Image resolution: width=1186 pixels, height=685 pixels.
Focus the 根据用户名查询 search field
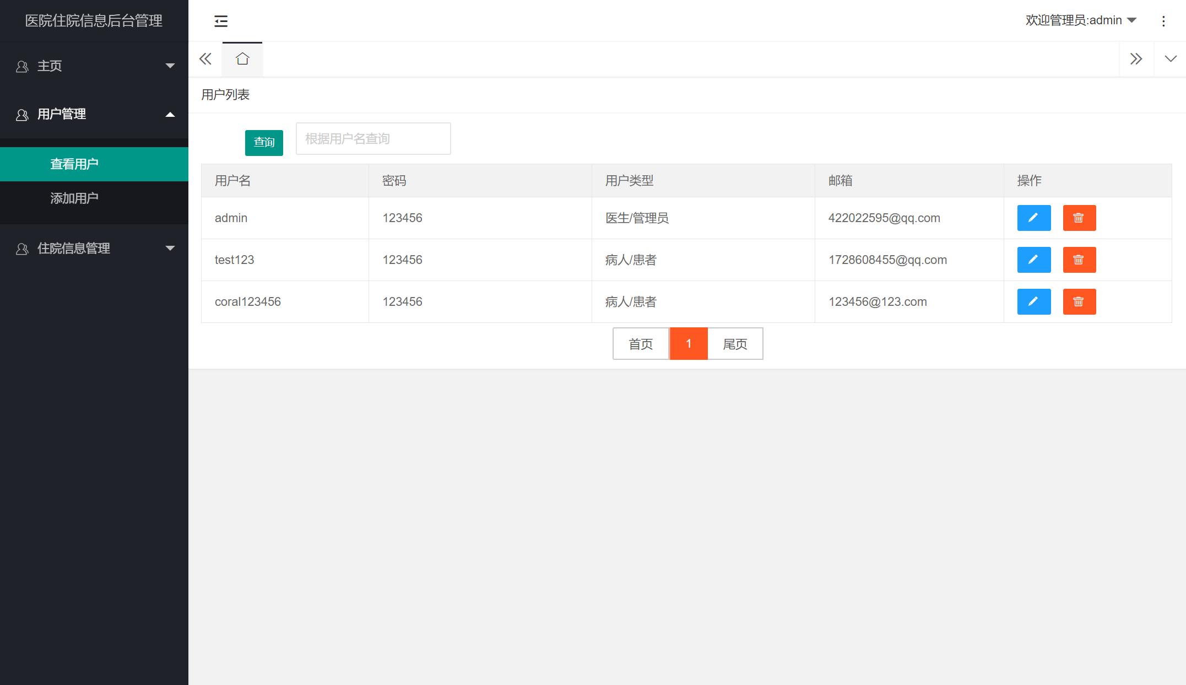(373, 139)
